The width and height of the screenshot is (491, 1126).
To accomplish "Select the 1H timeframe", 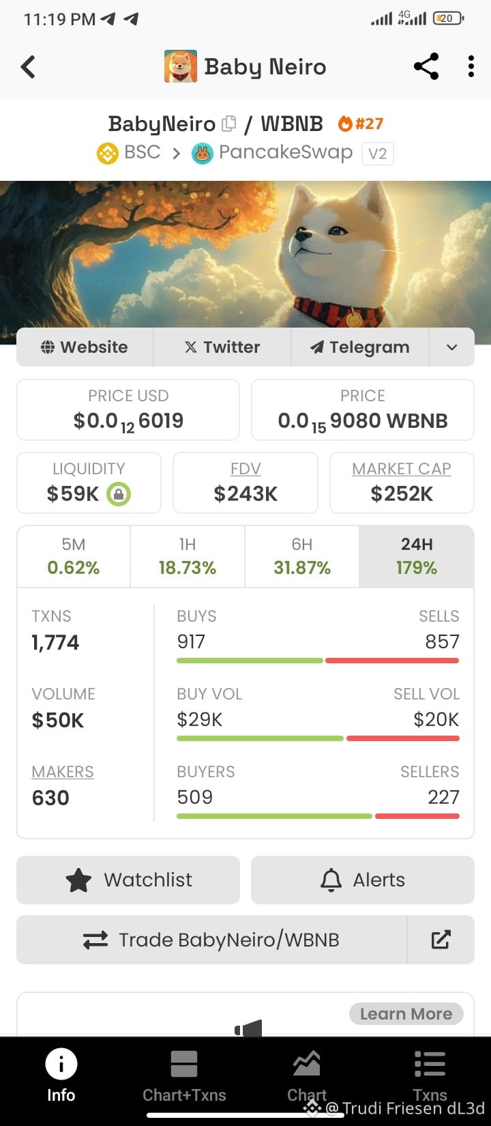I will pos(188,556).
